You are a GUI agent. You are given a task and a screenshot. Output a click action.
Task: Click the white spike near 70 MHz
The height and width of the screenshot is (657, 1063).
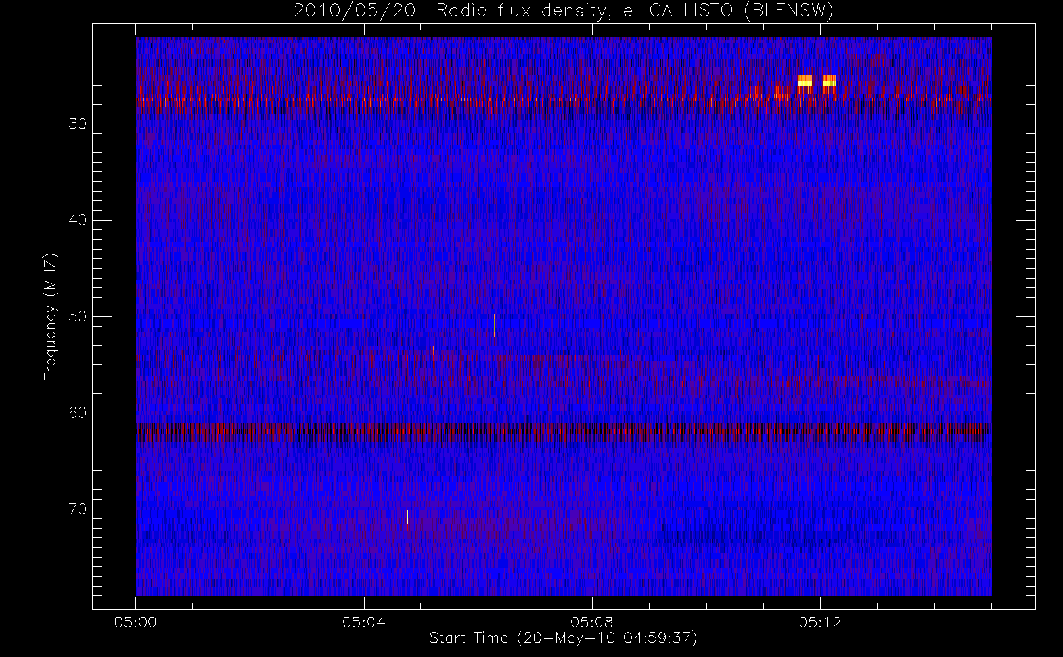[407, 518]
